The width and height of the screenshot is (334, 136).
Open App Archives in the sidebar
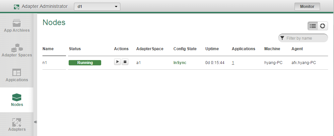point(17,26)
